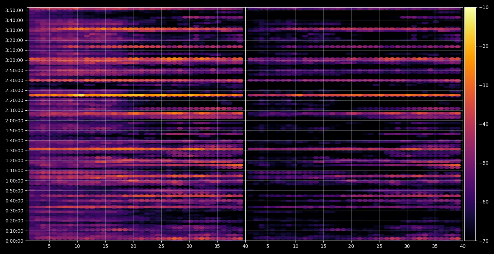The height and width of the screenshot is (254, 494).
Task: Click the 3:20:00 y-axis time label
Action: tap(14, 40)
